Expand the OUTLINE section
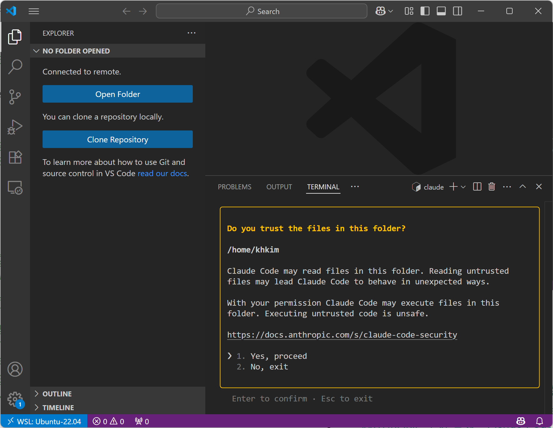 point(118,394)
